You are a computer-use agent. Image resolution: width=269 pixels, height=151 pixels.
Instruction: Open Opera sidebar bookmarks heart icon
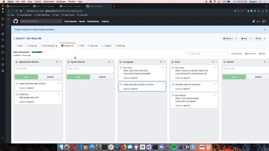[x=3, y=40]
